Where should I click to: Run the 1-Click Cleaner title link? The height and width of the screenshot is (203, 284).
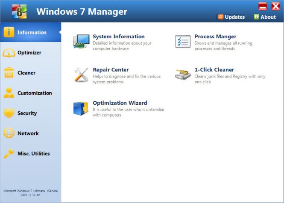[x=214, y=70]
